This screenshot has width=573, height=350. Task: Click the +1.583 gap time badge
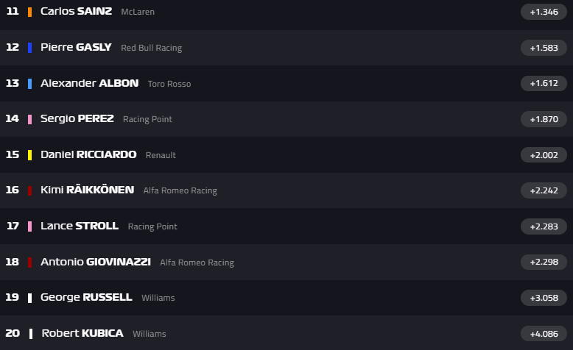(x=544, y=48)
